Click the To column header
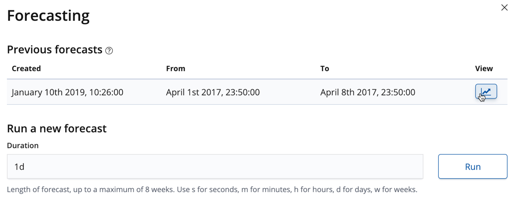This screenshot has width=514, height=201. [325, 69]
